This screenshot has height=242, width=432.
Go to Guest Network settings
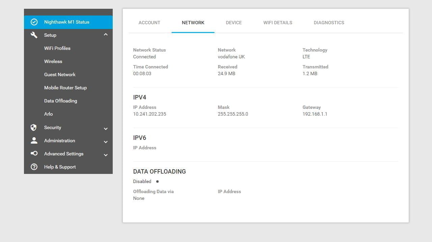pos(60,74)
